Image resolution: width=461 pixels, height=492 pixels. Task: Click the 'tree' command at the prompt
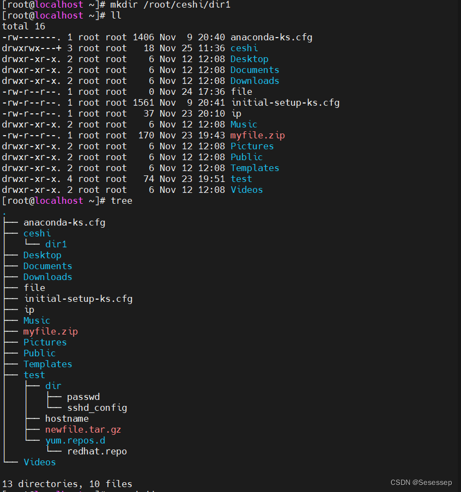click(122, 201)
